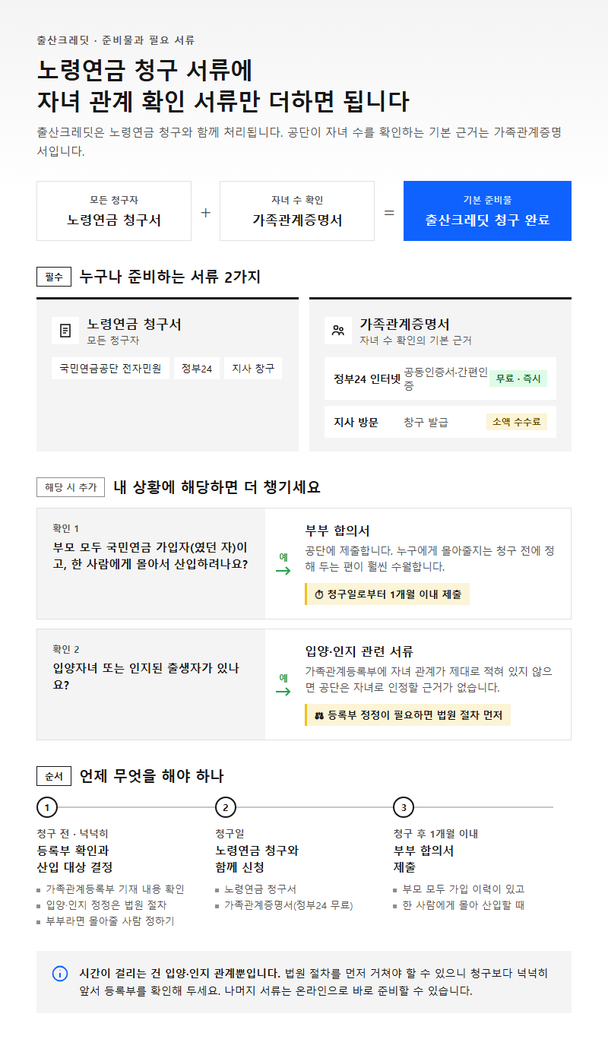The width and height of the screenshot is (608, 1055).
Task: Click the 국민연금공단 전자민원 chip
Action: coord(110,369)
